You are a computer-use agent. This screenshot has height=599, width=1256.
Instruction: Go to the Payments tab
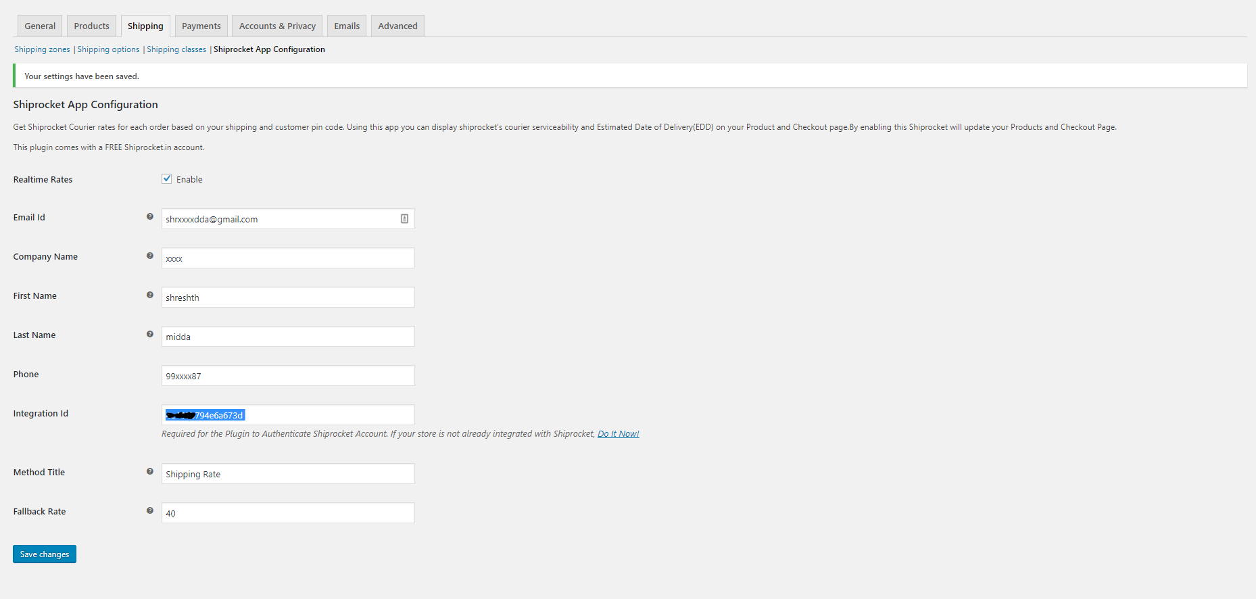201,26
